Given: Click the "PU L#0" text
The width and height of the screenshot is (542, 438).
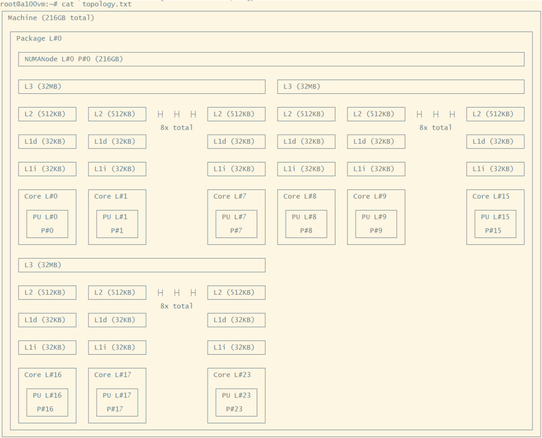Looking at the screenshot, I should tap(45, 217).
